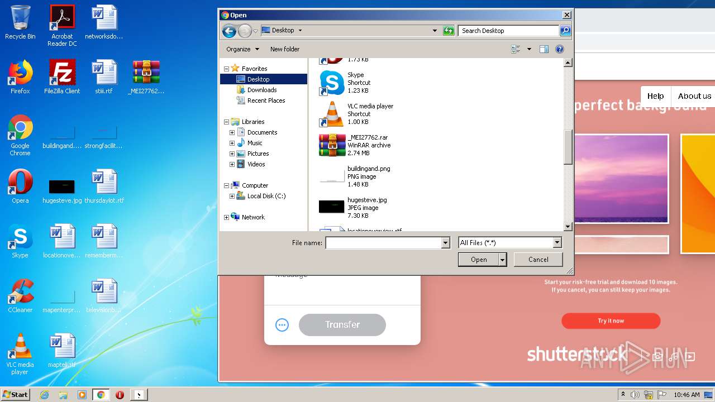
Task: Show the preview pane icon
Action: tap(544, 49)
